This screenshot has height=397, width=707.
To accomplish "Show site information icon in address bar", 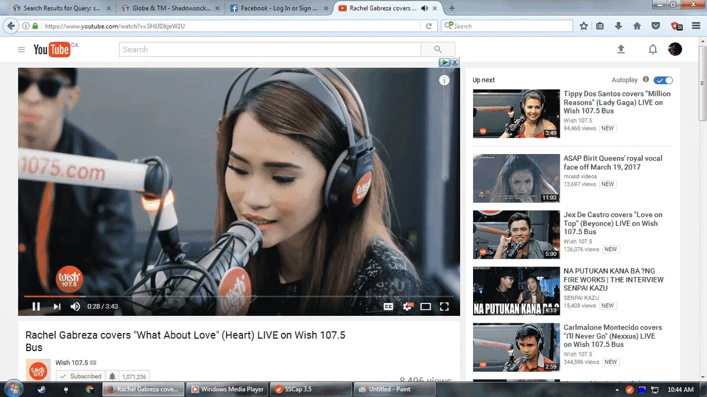I will point(25,26).
